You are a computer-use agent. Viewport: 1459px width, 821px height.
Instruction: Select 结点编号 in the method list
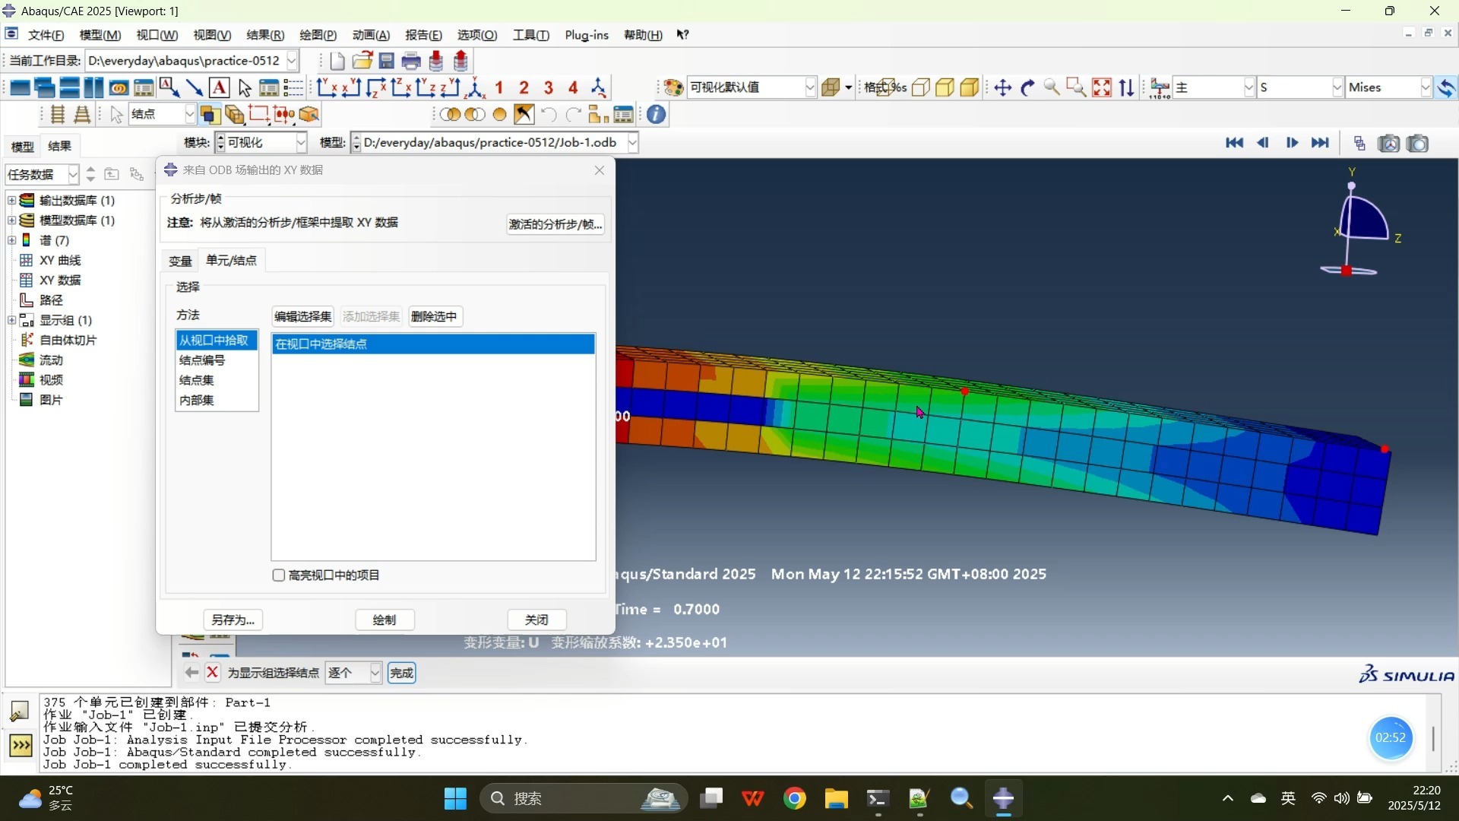(x=217, y=360)
